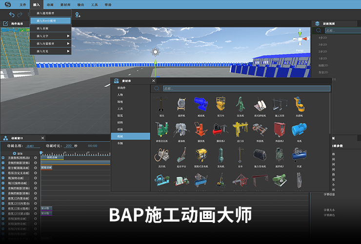Viewport: 361px width, 244px height.
Task: Toggle visibility eye for 建筑工[显示隐藏] track
Action: point(36,208)
